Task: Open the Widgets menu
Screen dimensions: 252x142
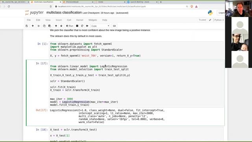Action: [93, 20]
